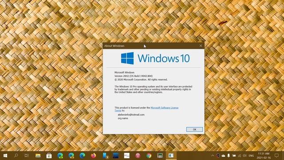The width and height of the screenshot is (284, 160).
Task: Close the About Windows dialog
Action: tap(201, 46)
